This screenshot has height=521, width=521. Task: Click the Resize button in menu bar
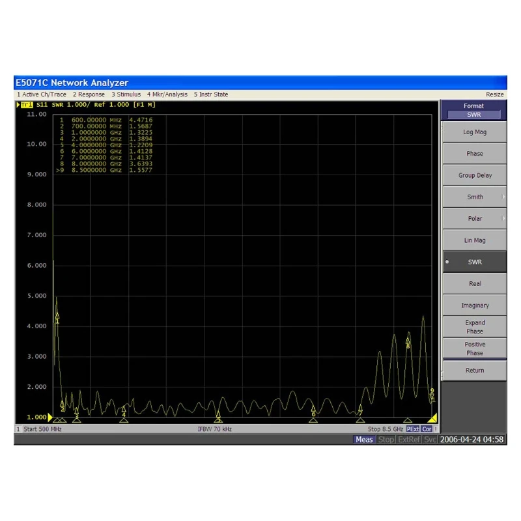tap(494, 94)
